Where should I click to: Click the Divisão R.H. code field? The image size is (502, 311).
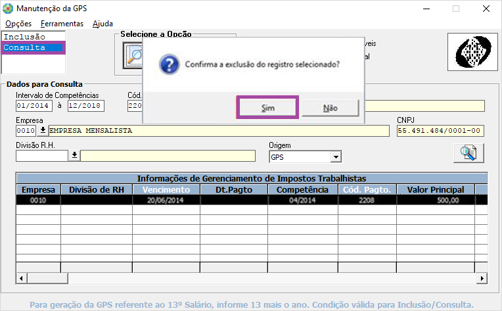click(x=42, y=156)
